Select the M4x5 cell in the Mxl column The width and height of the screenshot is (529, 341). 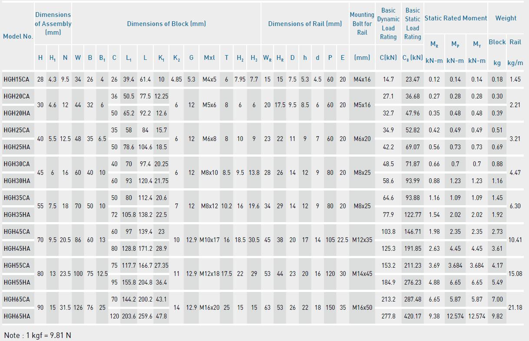[x=209, y=79]
